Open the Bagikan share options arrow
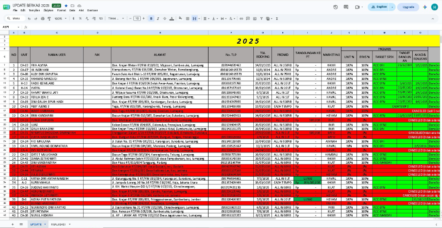Viewport: 442px width, 228px height. pyautogui.click(x=392, y=7)
